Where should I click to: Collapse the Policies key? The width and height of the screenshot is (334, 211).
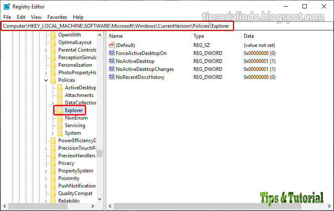point(46,80)
